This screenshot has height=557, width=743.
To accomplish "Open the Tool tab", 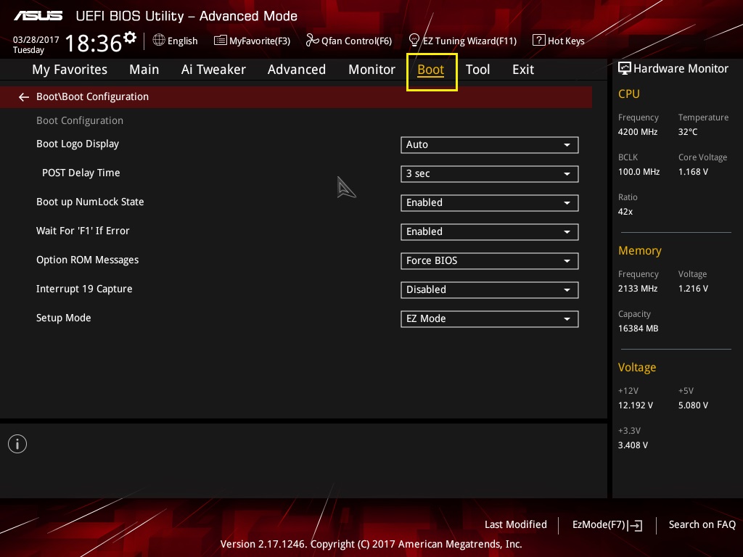I will pyautogui.click(x=477, y=70).
